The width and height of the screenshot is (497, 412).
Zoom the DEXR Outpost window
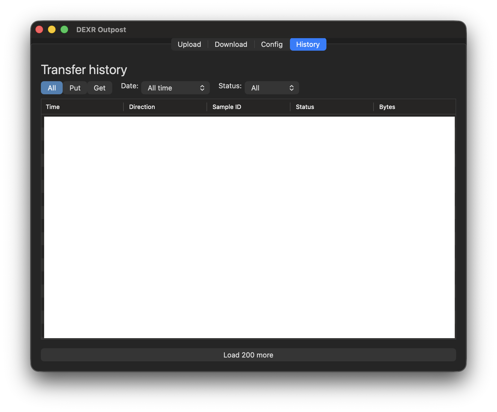pyautogui.click(x=64, y=29)
